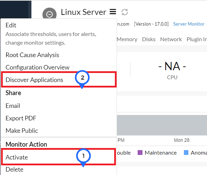Select Discover Applications option
The image size is (207, 175).
(x=34, y=80)
